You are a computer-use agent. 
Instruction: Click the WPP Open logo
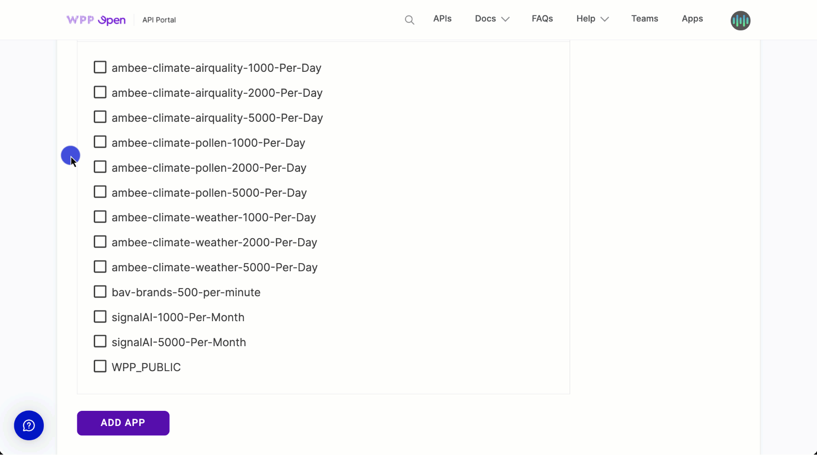pyautogui.click(x=96, y=20)
